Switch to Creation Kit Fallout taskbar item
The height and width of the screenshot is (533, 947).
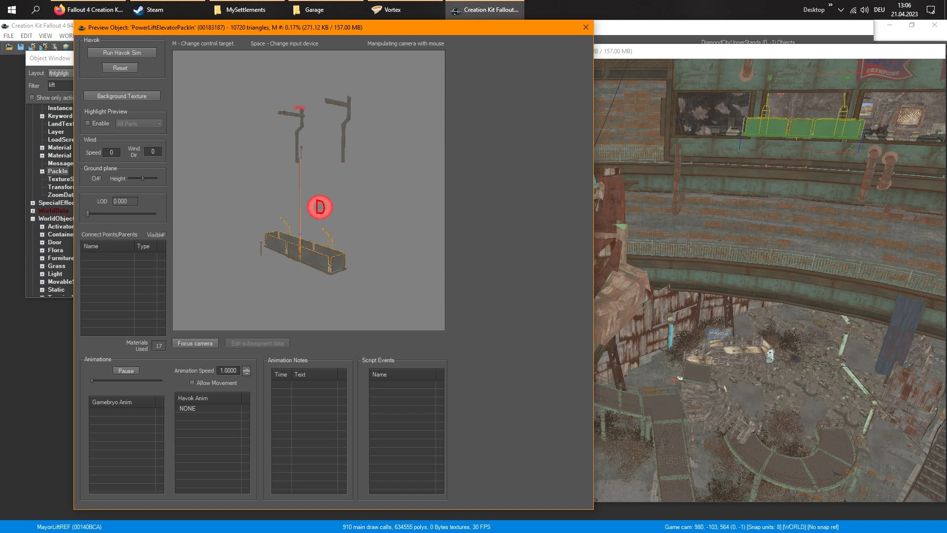pyautogui.click(x=485, y=10)
